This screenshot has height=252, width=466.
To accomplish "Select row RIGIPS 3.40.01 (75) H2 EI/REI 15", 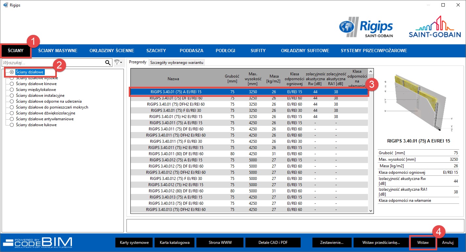I will 249,117.
